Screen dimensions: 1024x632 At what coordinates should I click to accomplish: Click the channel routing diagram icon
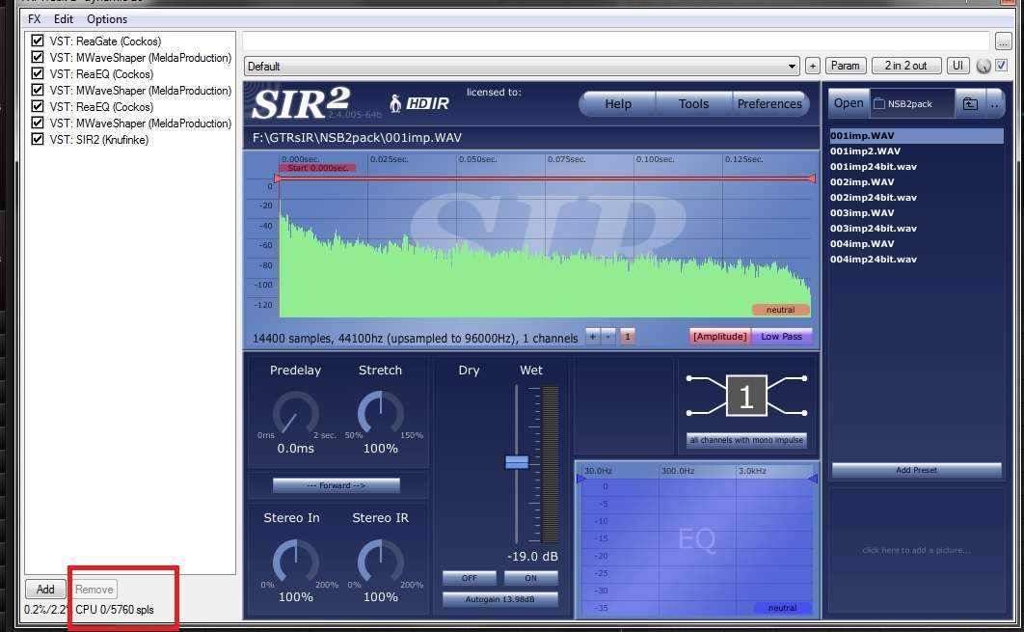click(745, 397)
